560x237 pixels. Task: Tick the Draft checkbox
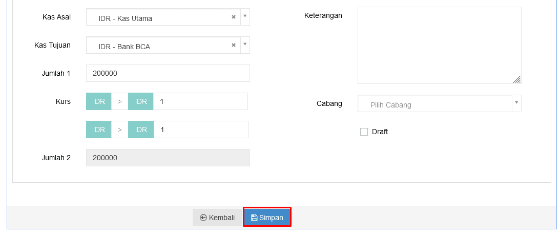click(364, 132)
